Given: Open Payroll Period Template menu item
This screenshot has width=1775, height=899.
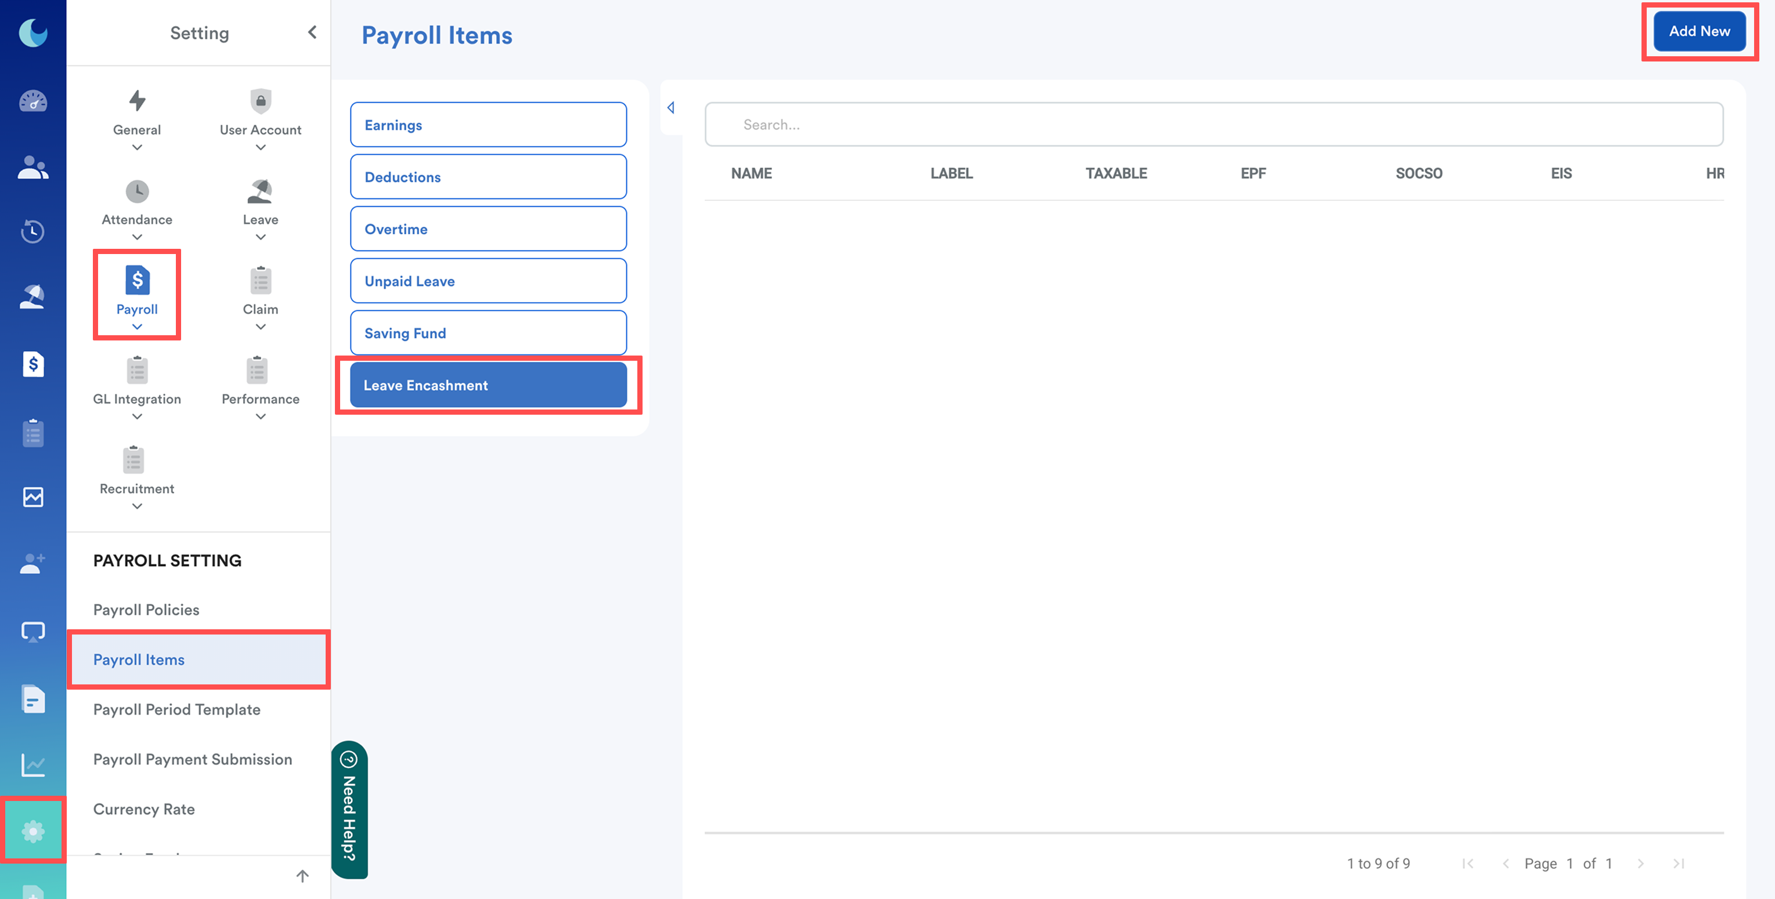Looking at the screenshot, I should point(176,709).
